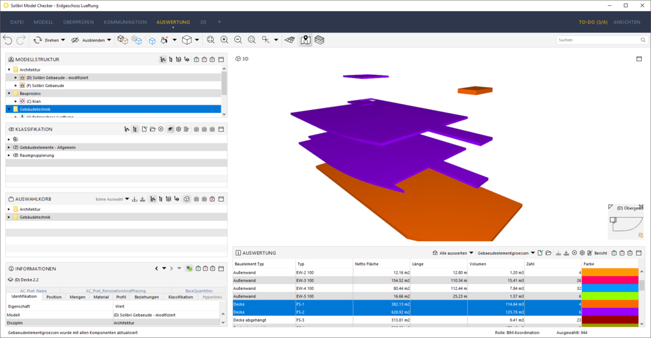Expand the Raumgruppierung tree node

[9, 155]
